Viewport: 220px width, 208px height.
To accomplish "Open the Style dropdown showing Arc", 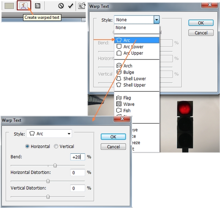I will point(49,134).
